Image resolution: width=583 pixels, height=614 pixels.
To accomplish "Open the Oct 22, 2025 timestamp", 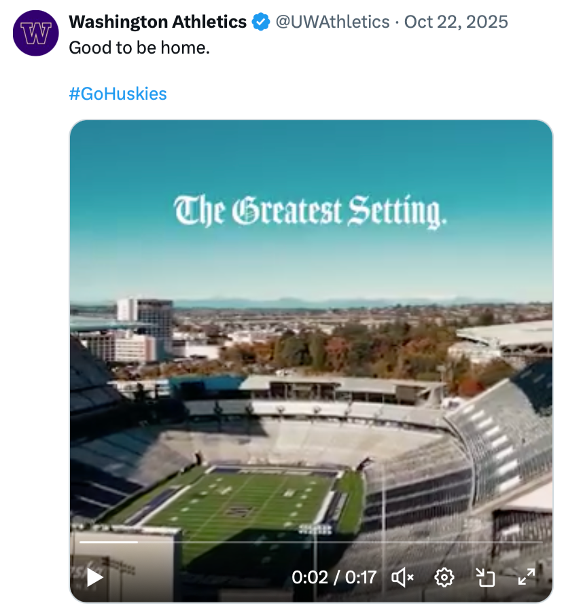I will [456, 22].
